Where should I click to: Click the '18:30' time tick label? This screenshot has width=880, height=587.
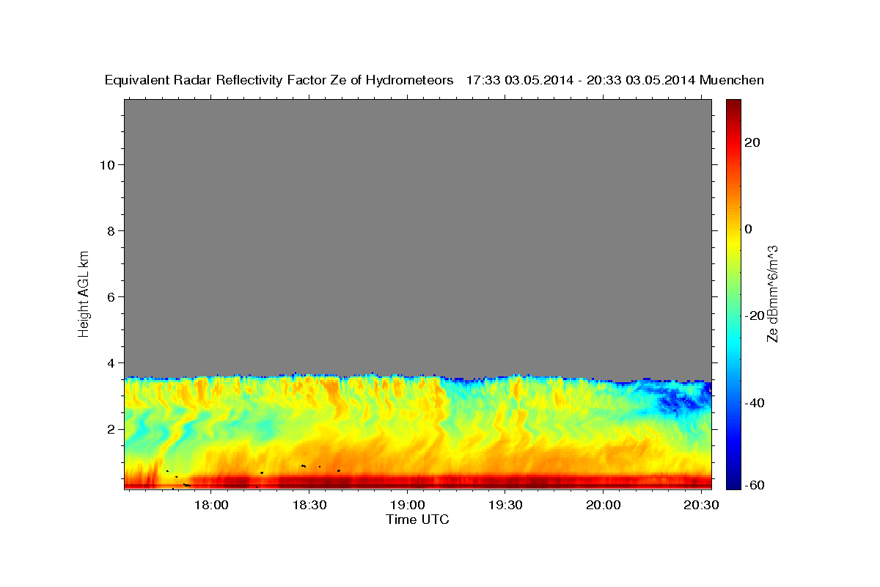[309, 506]
